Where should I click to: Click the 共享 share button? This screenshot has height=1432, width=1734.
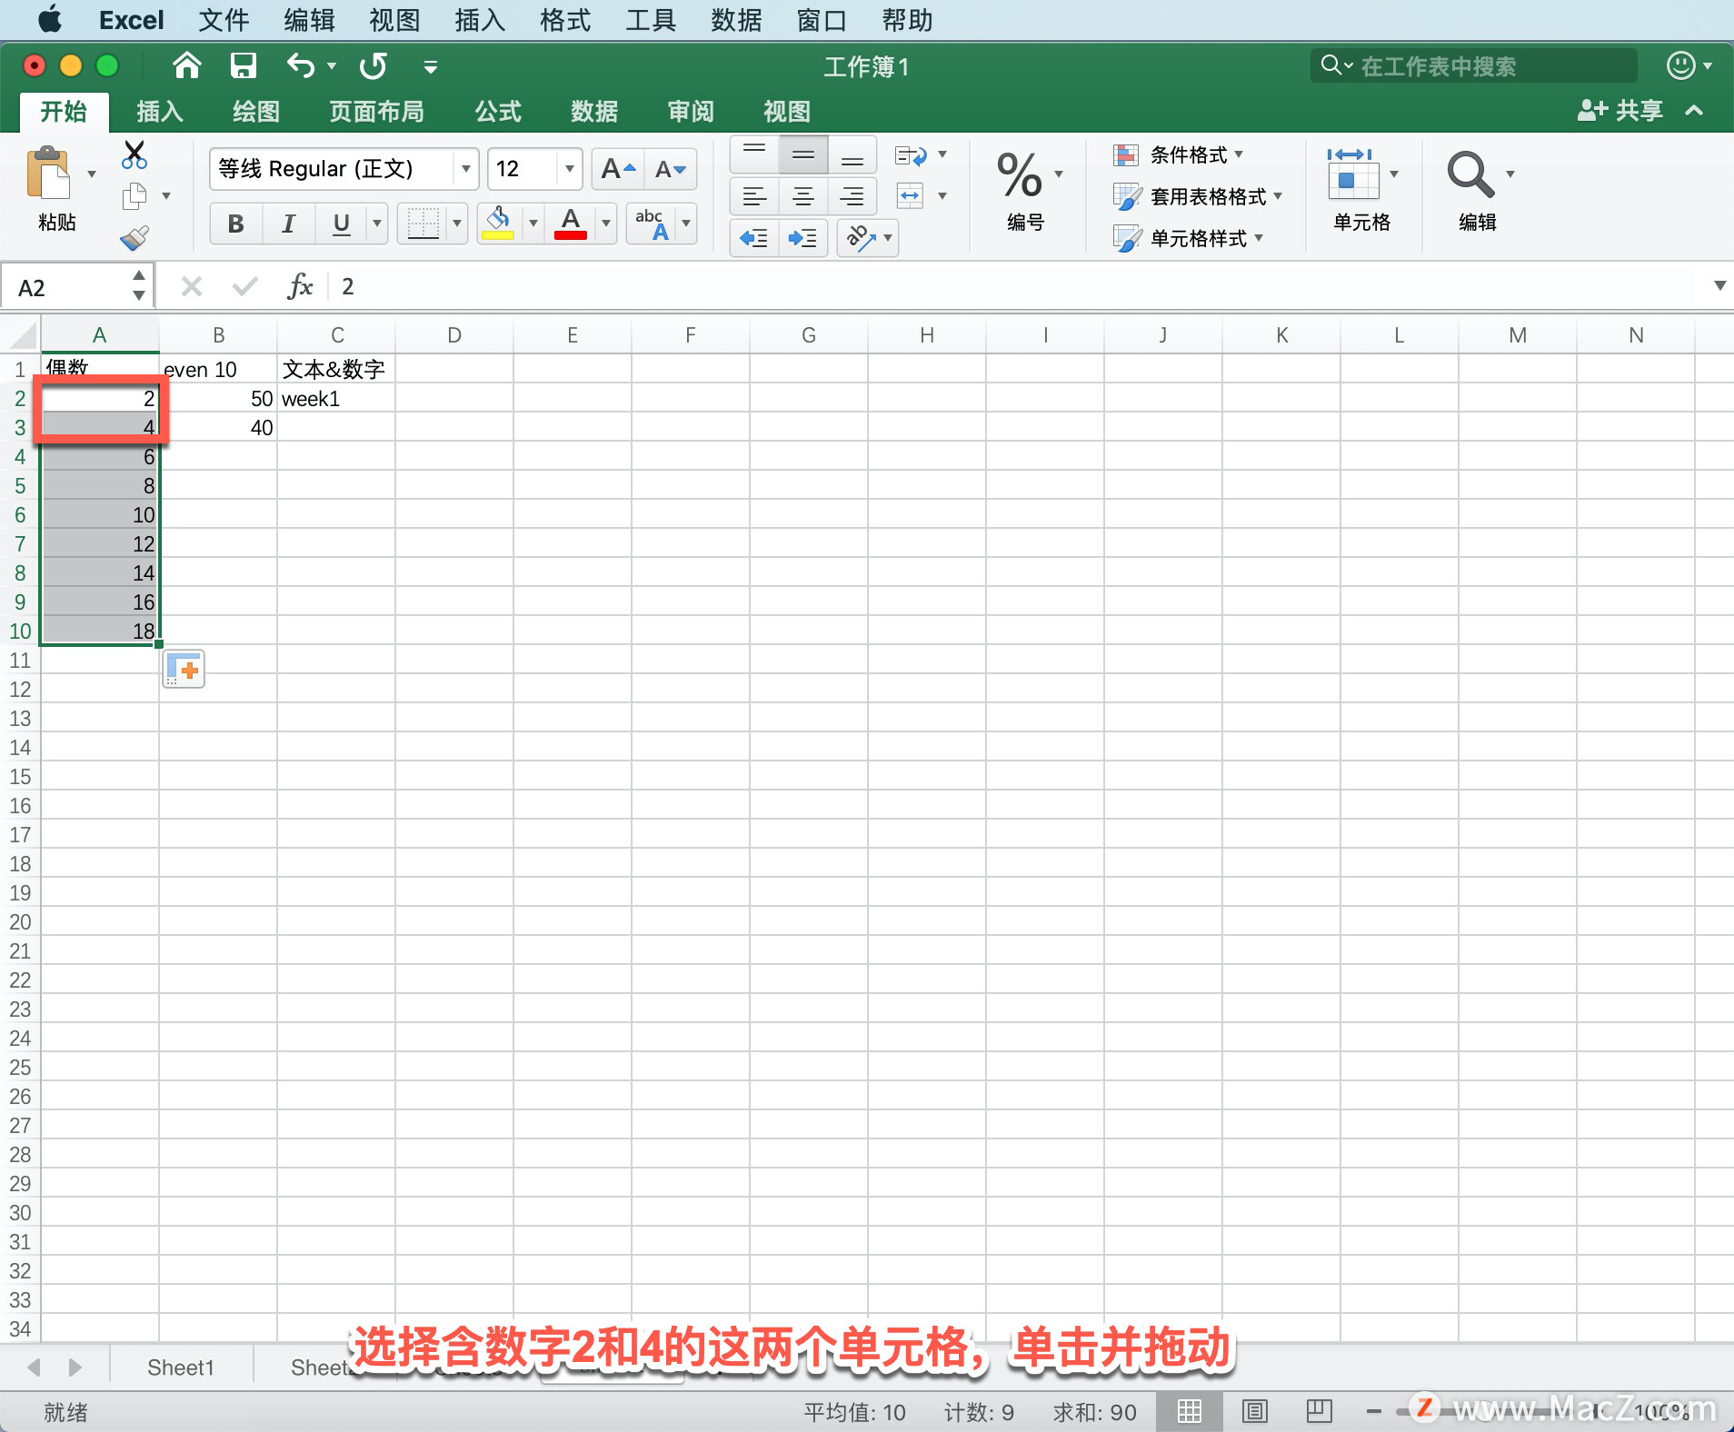(x=1620, y=111)
